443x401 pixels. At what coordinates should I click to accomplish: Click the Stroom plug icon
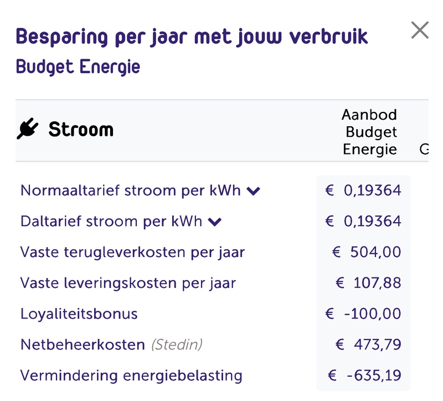pyautogui.click(x=28, y=130)
